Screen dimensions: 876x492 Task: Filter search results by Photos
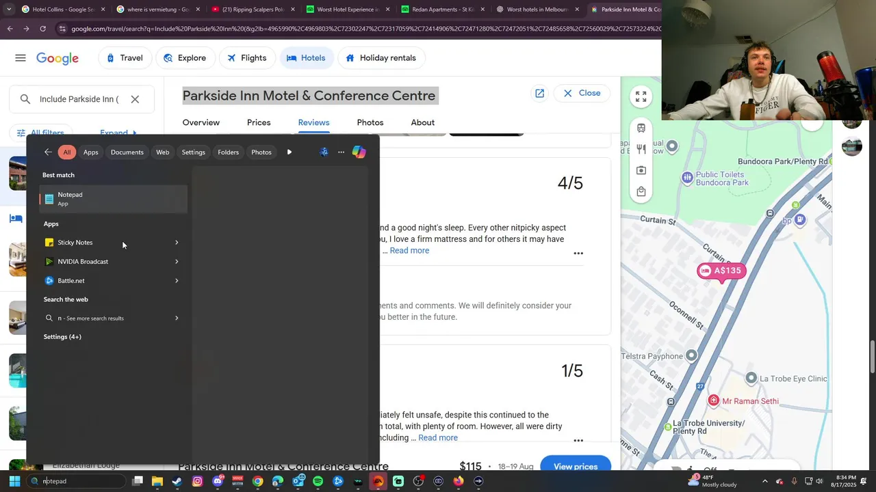(261, 152)
